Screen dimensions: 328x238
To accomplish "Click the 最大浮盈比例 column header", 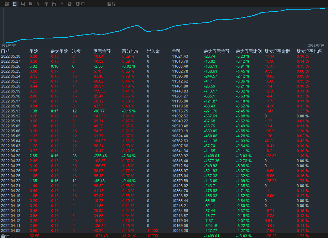I will tap(309, 51).
